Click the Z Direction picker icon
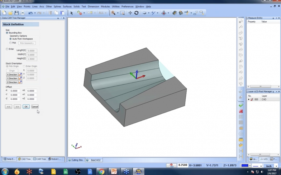Image resolution: width=281 pixels, height=175 pixels. pos(20,82)
